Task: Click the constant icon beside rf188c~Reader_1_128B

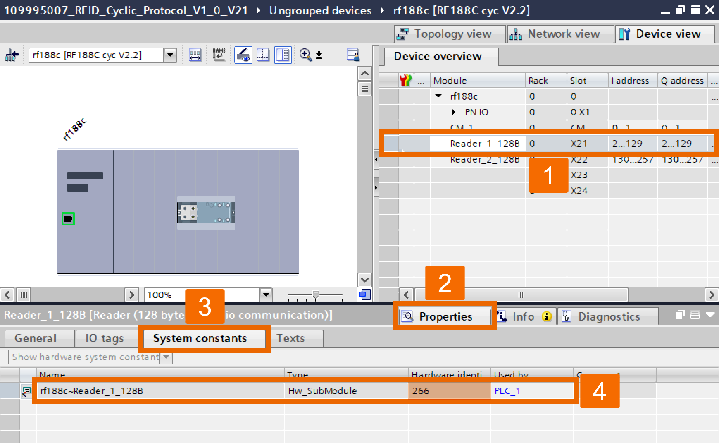Action: coord(26,391)
